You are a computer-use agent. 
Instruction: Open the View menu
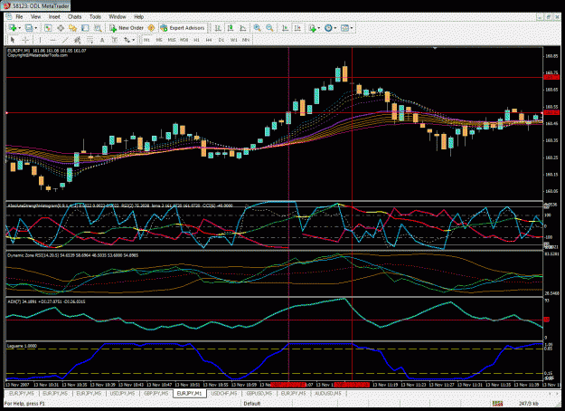35,16
